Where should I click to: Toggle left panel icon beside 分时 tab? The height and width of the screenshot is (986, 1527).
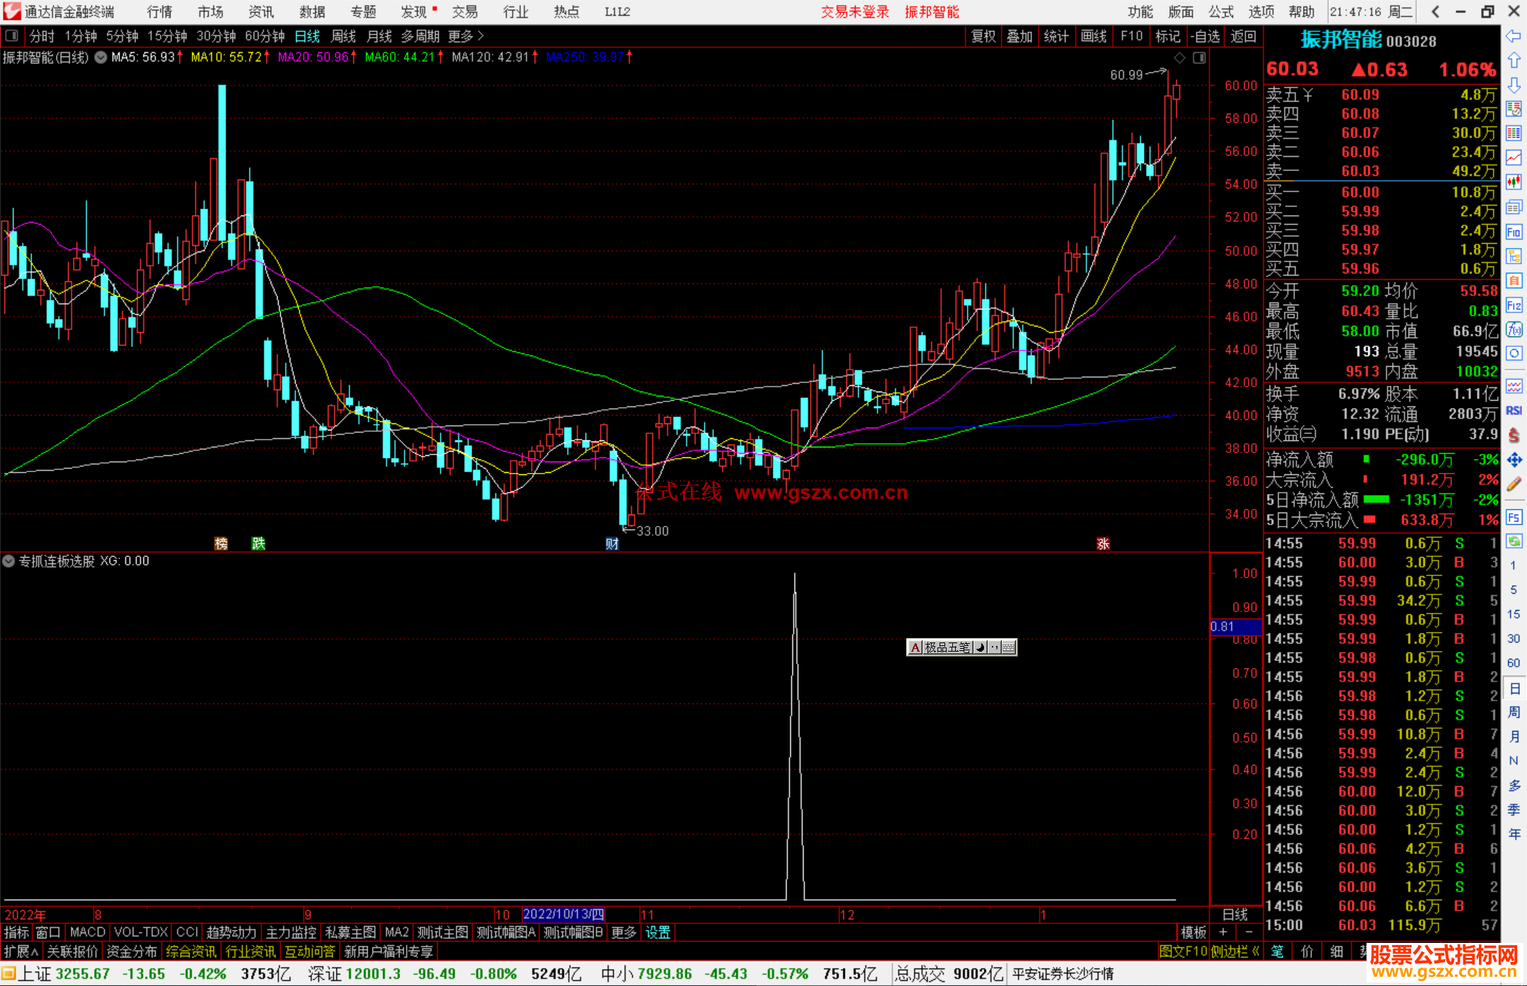(12, 35)
